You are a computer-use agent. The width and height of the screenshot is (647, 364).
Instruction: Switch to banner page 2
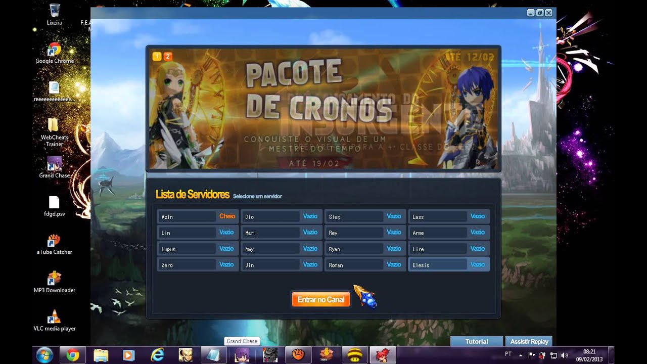167,56
